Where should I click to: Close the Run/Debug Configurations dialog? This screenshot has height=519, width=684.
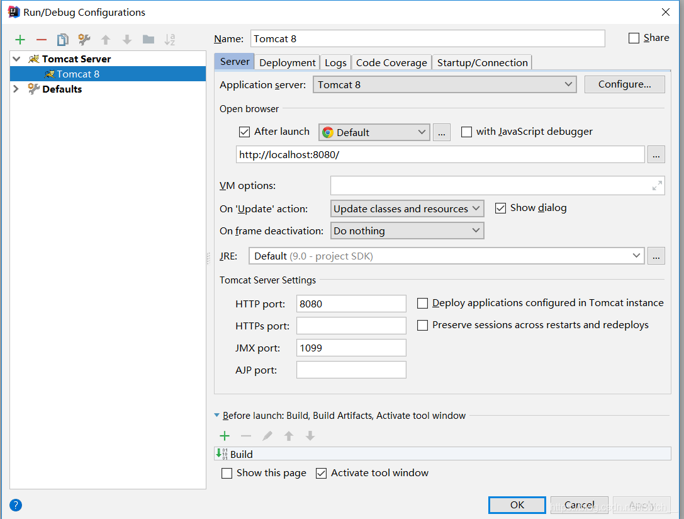(666, 12)
